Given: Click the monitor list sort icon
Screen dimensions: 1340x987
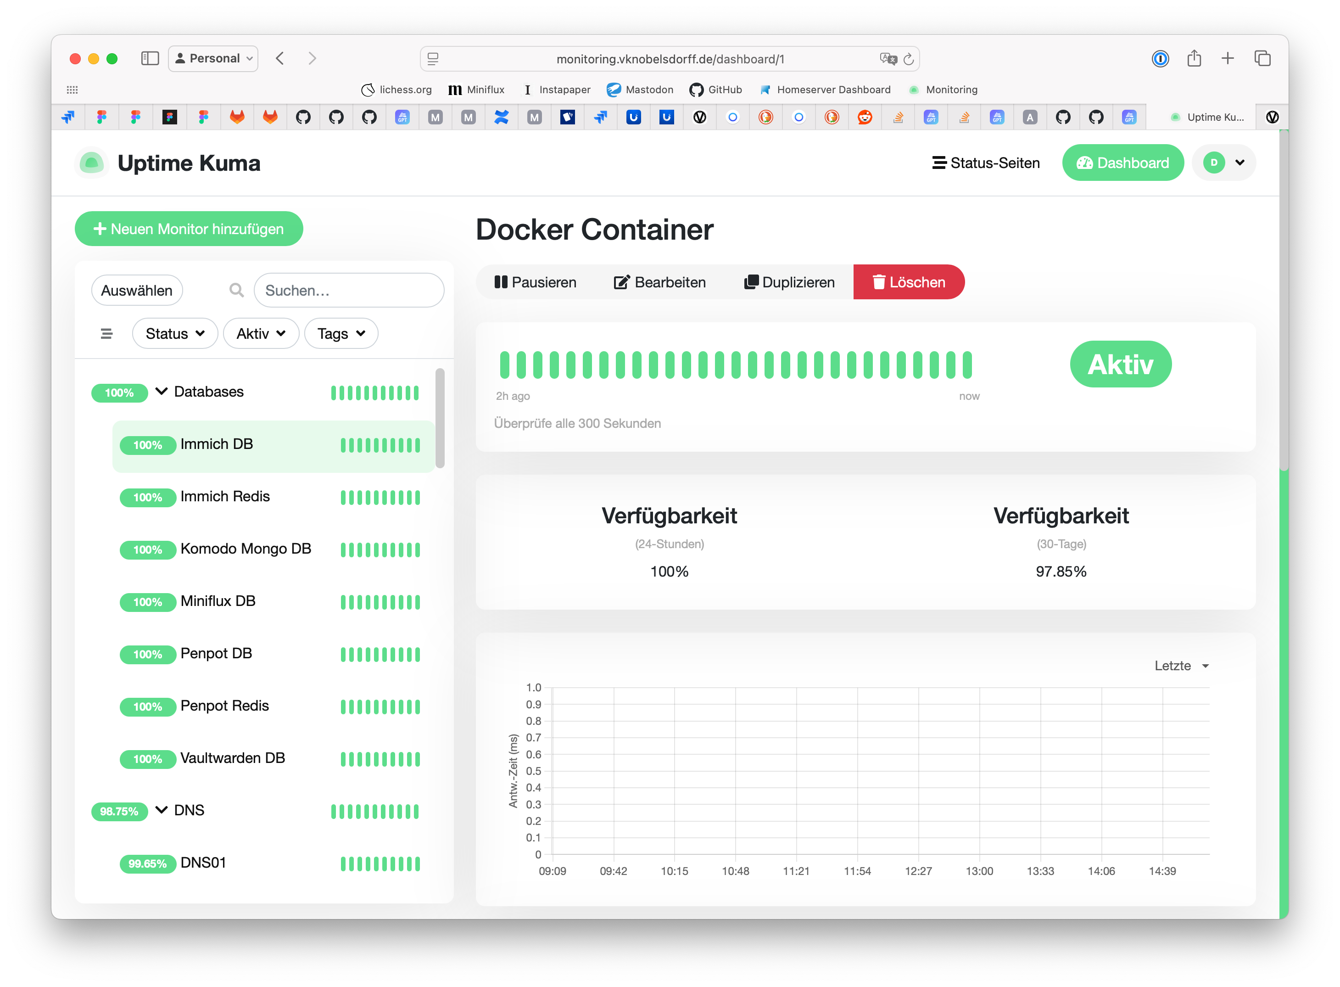Looking at the screenshot, I should pos(106,333).
